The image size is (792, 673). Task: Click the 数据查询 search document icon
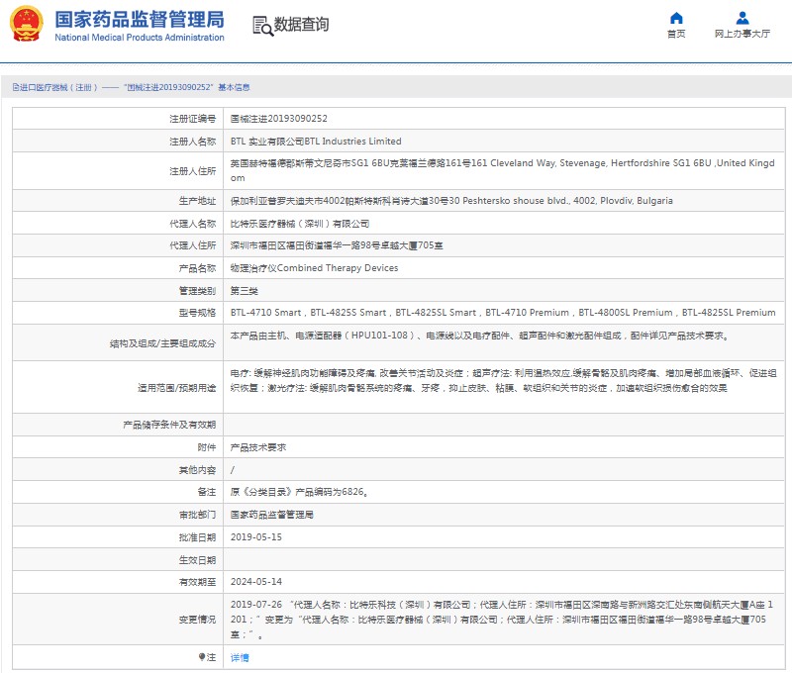click(x=262, y=26)
